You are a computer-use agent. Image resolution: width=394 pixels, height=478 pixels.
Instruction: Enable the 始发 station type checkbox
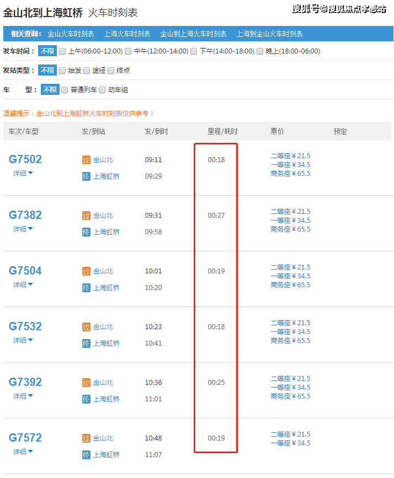pos(62,71)
